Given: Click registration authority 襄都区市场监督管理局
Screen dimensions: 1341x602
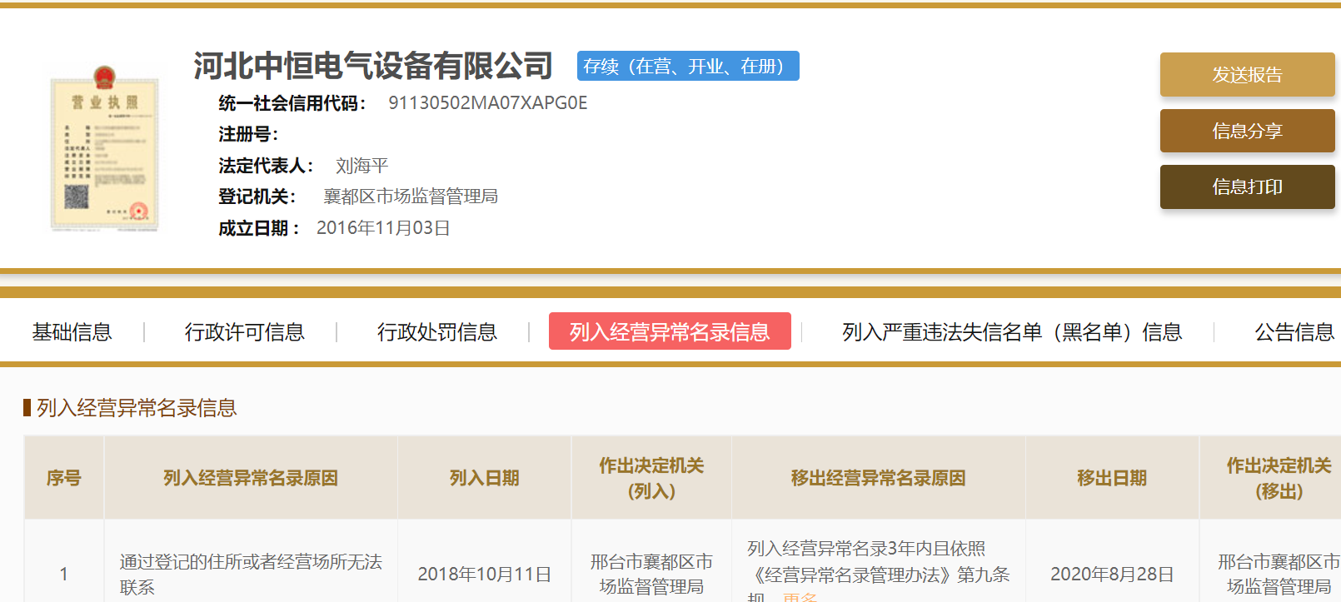Looking at the screenshot, I should click(411, 197).
